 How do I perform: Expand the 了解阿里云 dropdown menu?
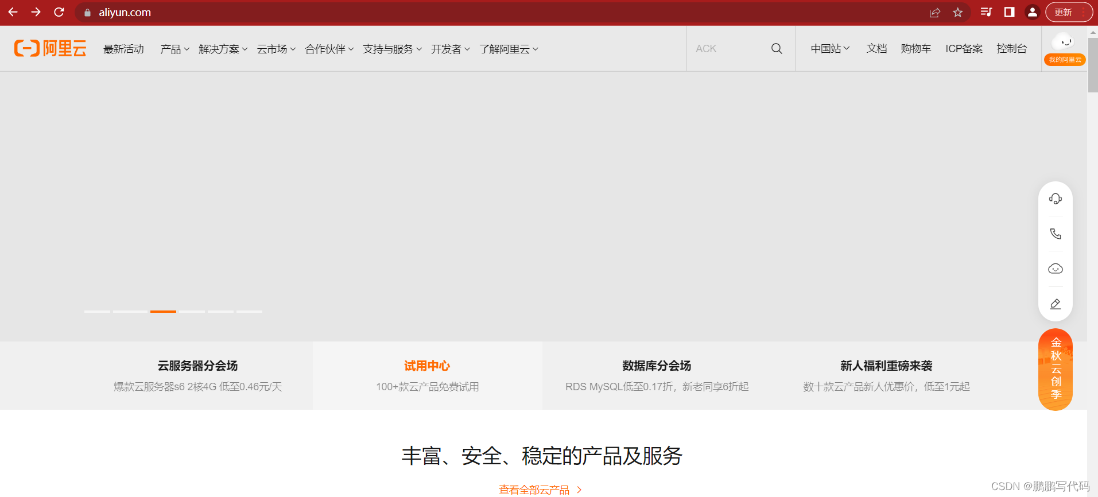[509, 49]
